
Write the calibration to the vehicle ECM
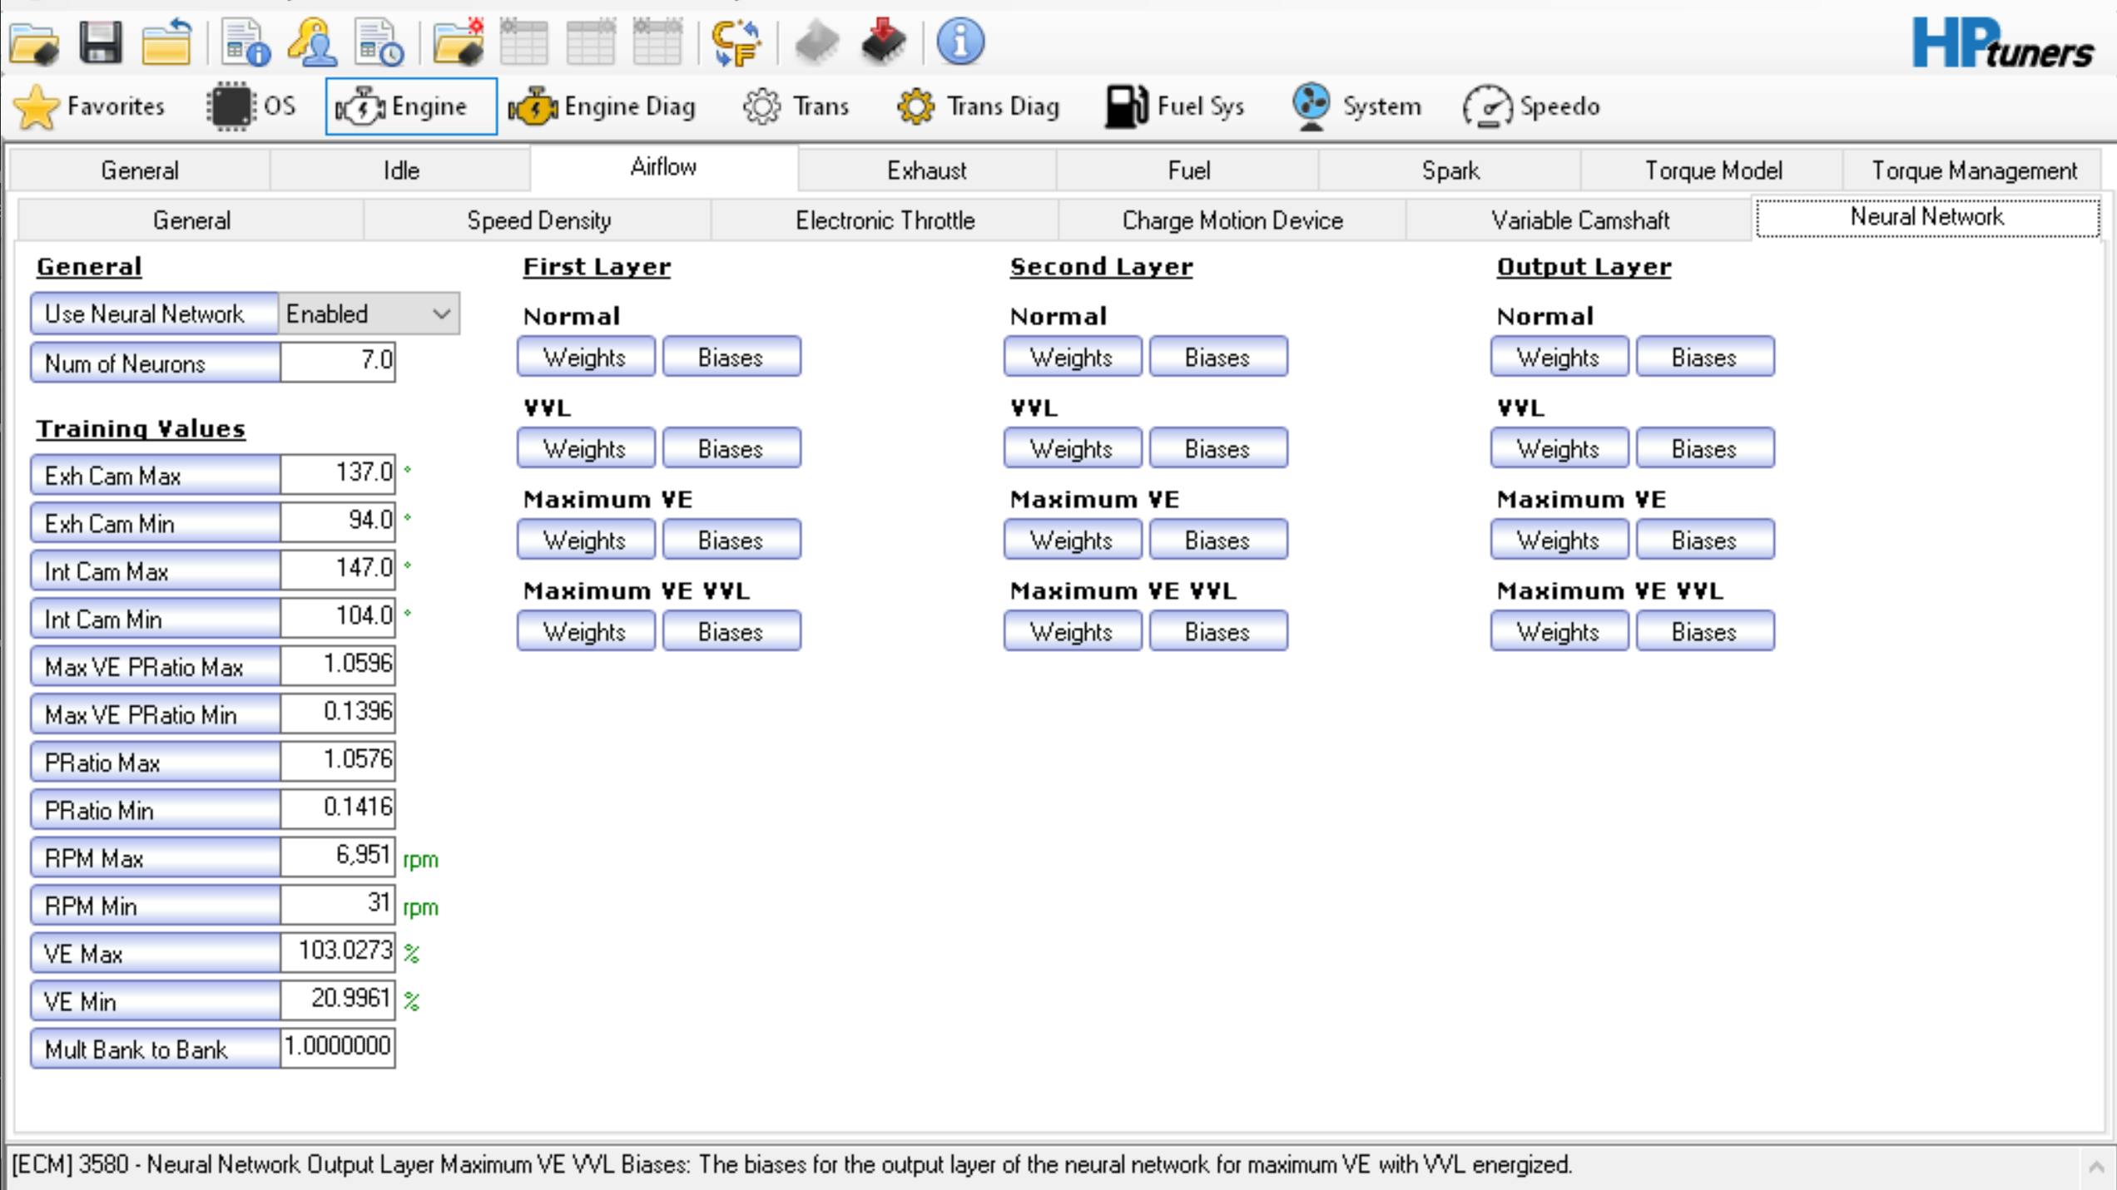click(882, 42)
